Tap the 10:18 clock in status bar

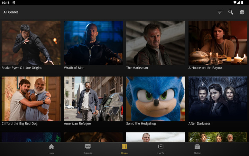click(6, 2)
